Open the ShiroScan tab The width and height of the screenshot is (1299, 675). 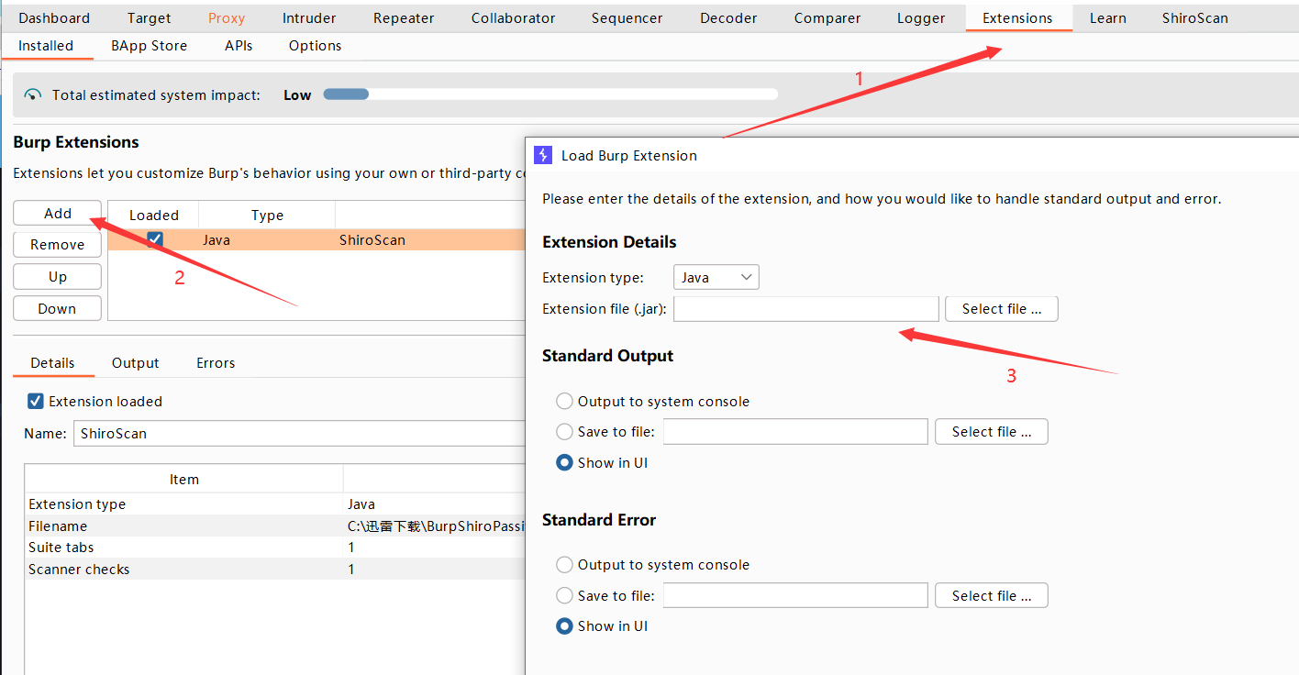pos(1194,17)
